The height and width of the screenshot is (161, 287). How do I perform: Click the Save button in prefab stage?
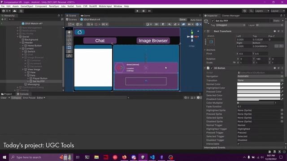[x=183, y=20]
